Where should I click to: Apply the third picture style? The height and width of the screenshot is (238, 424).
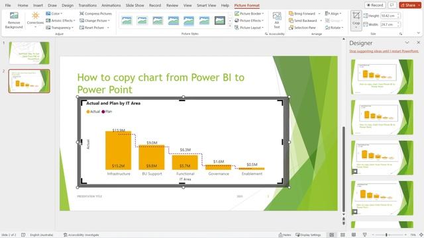pyautogui.click(x=158, y=20)
